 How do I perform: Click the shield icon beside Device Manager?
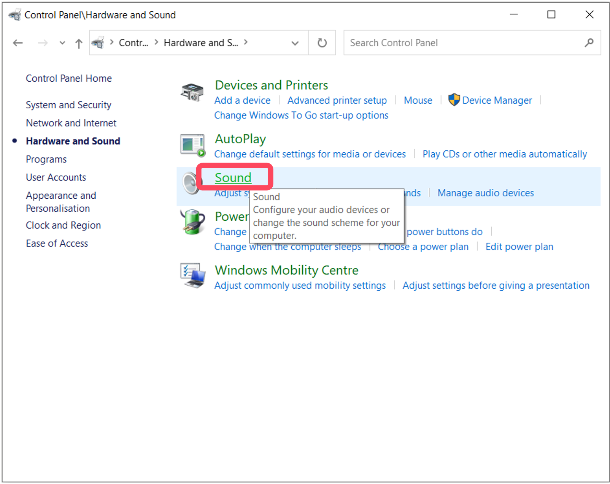pyautogui.click(x=454, y=100)
